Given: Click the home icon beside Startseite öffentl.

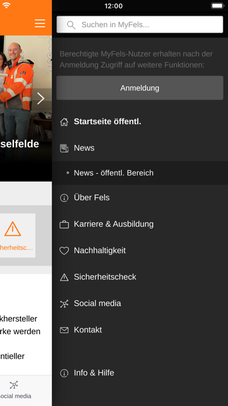Looking at the screenshot, I should [64, 122].
